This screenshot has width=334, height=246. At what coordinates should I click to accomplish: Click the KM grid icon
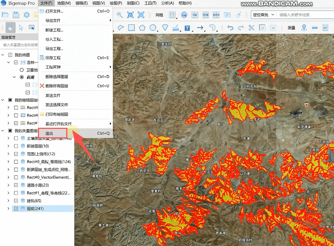click(x=195, y=15)
